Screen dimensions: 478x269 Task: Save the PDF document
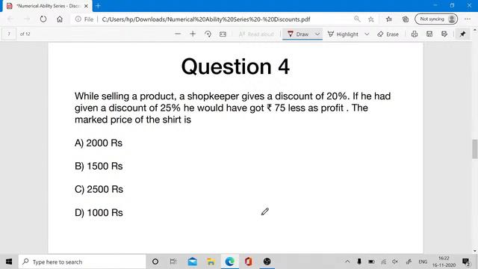(429, 34)
